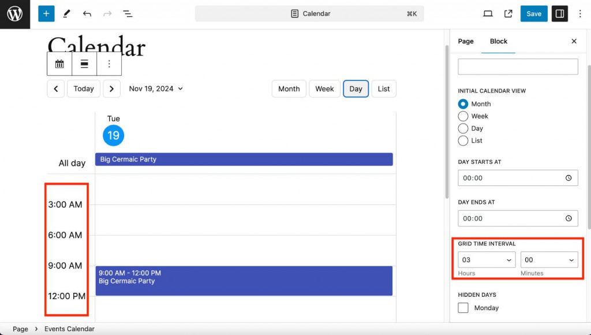Click the Today button
The height and width of the screenshot is (335, 591).
pyautogui.click(x=83, y=88)
